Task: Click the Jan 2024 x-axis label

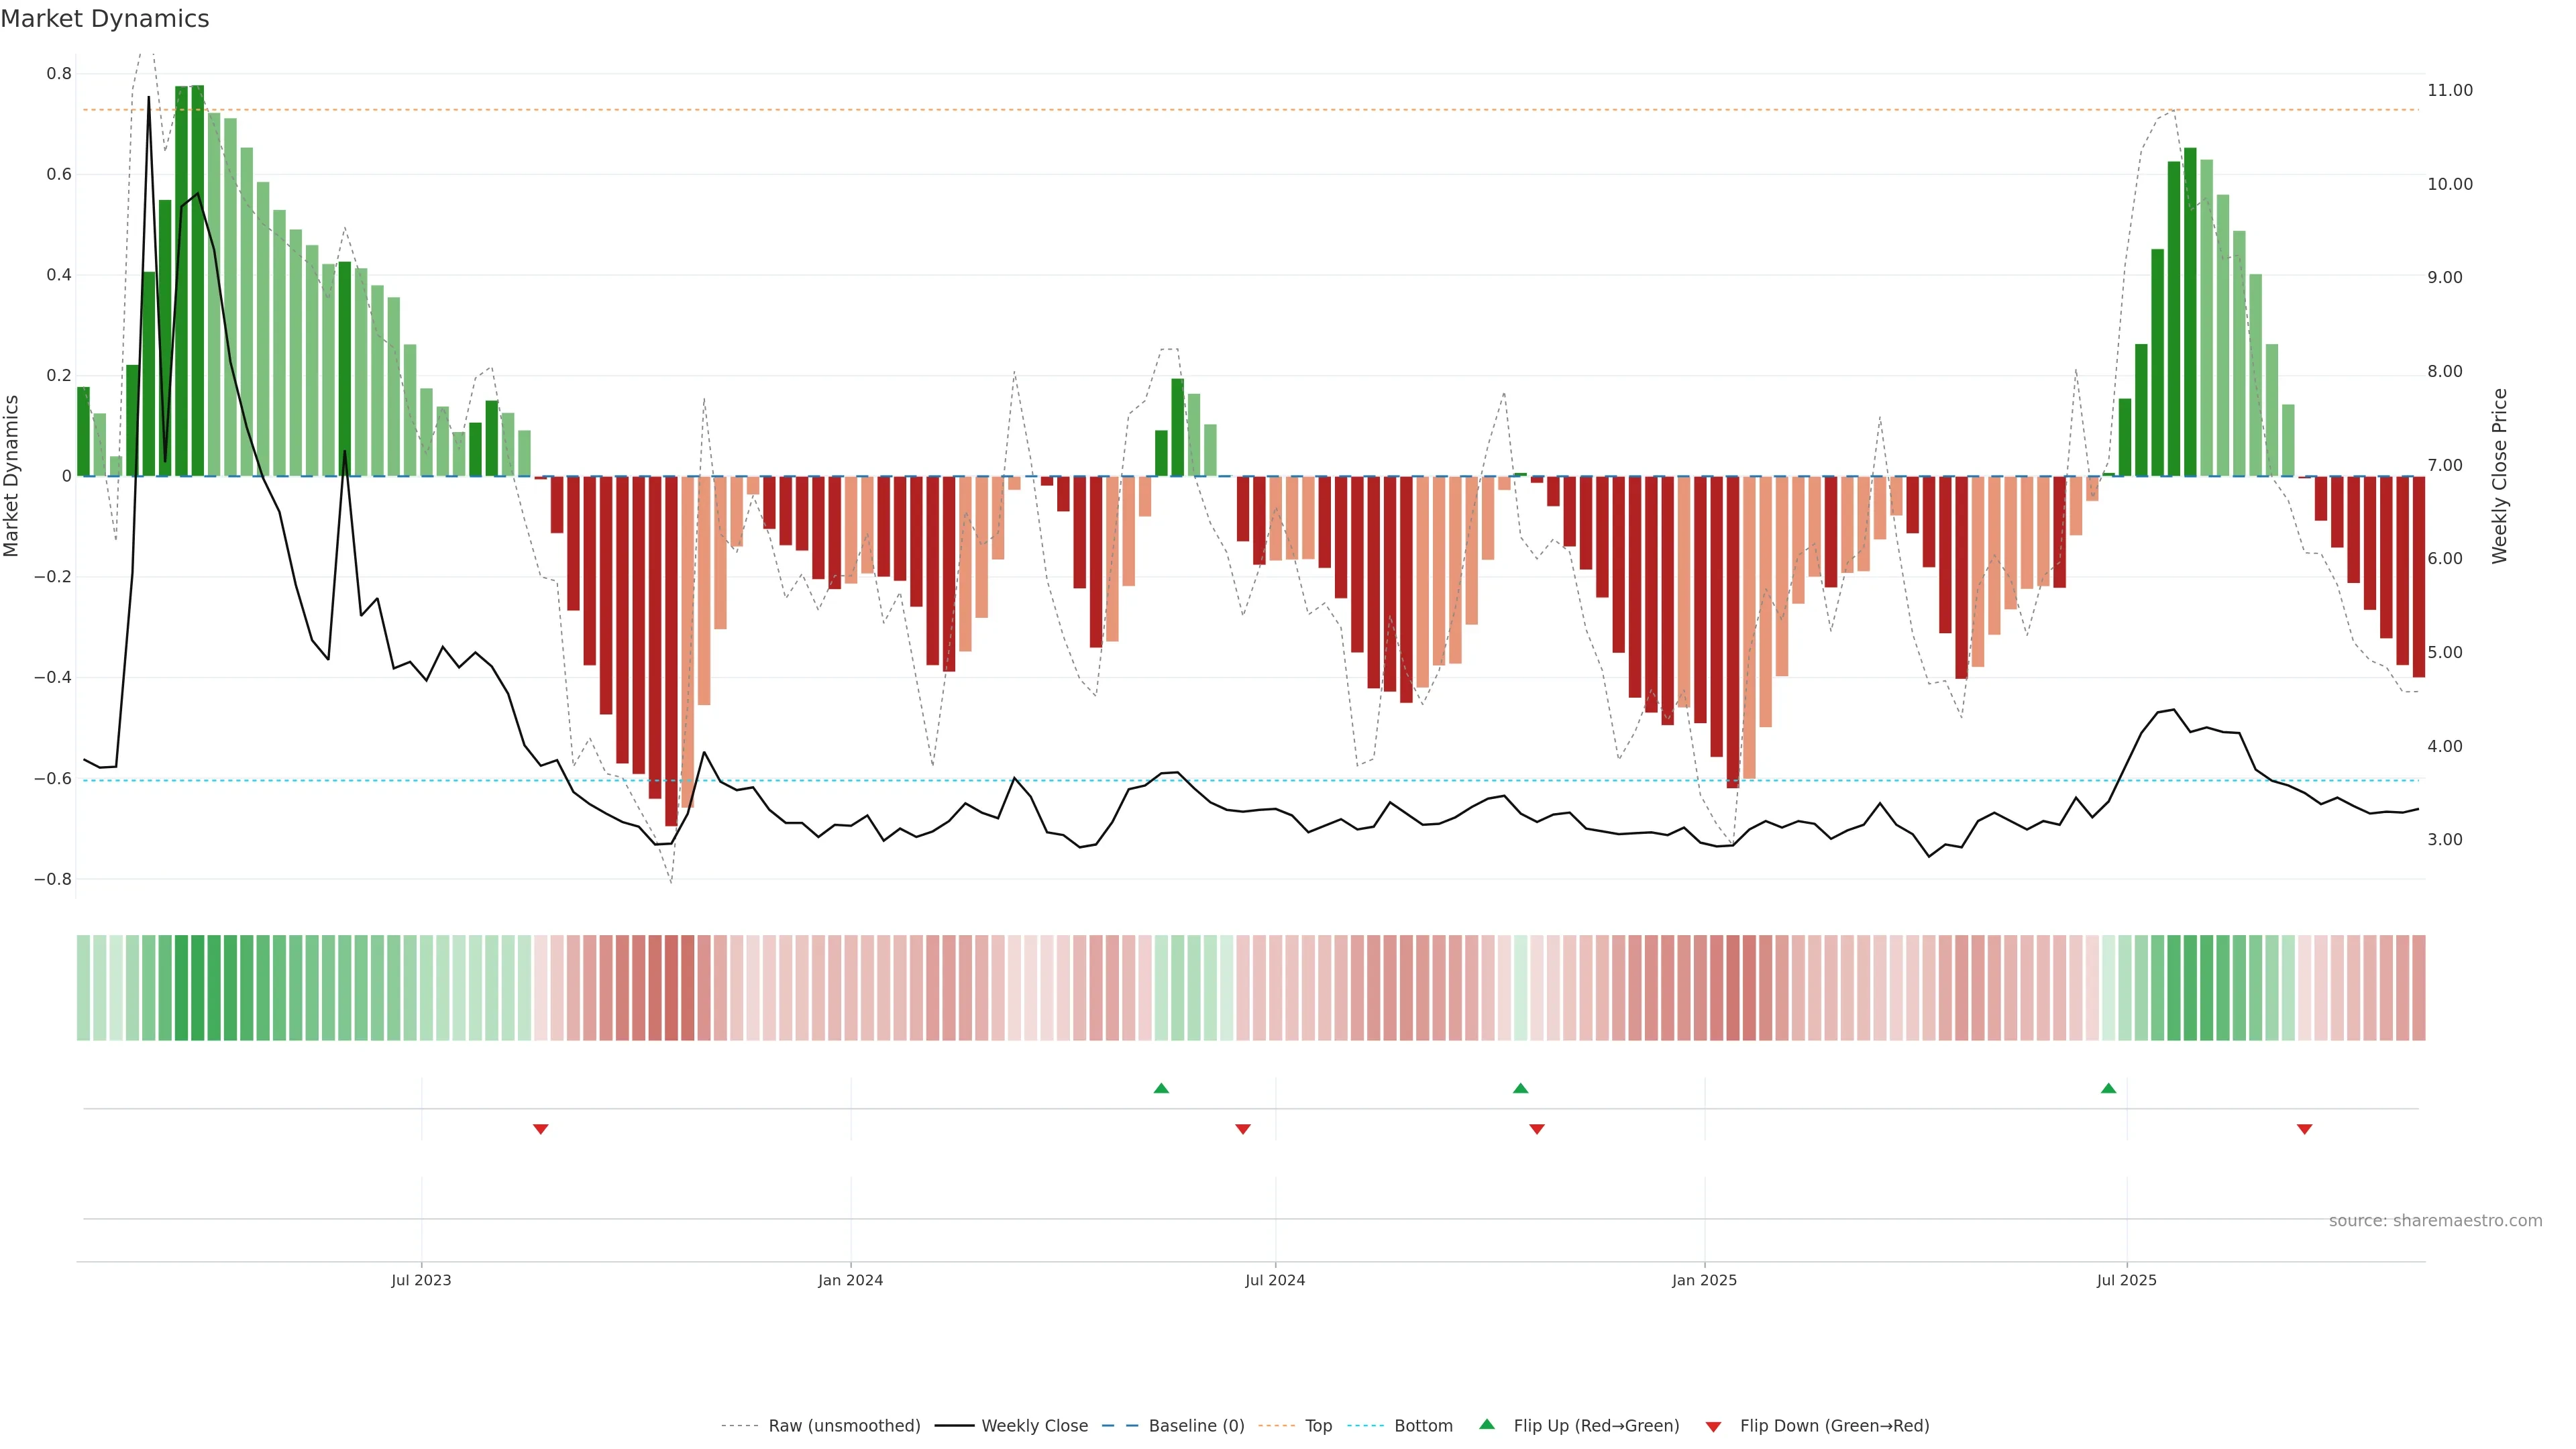Action: tap(850, 1280)
